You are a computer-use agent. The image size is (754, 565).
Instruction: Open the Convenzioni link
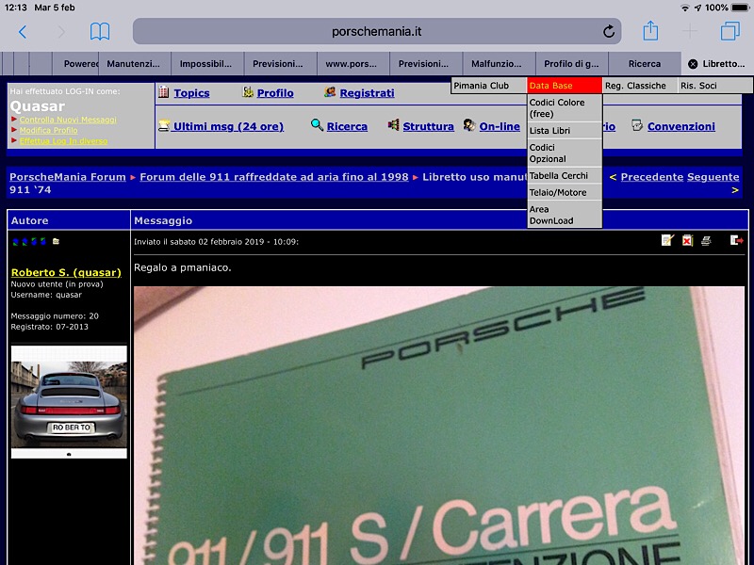(680, 126)
